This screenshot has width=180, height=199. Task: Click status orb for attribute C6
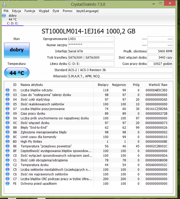[x=7, y=174]
